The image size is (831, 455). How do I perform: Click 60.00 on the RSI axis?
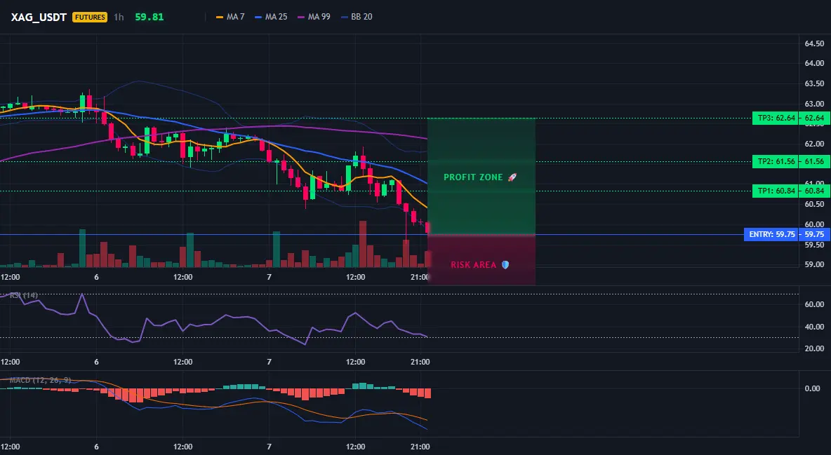[815, 304]
